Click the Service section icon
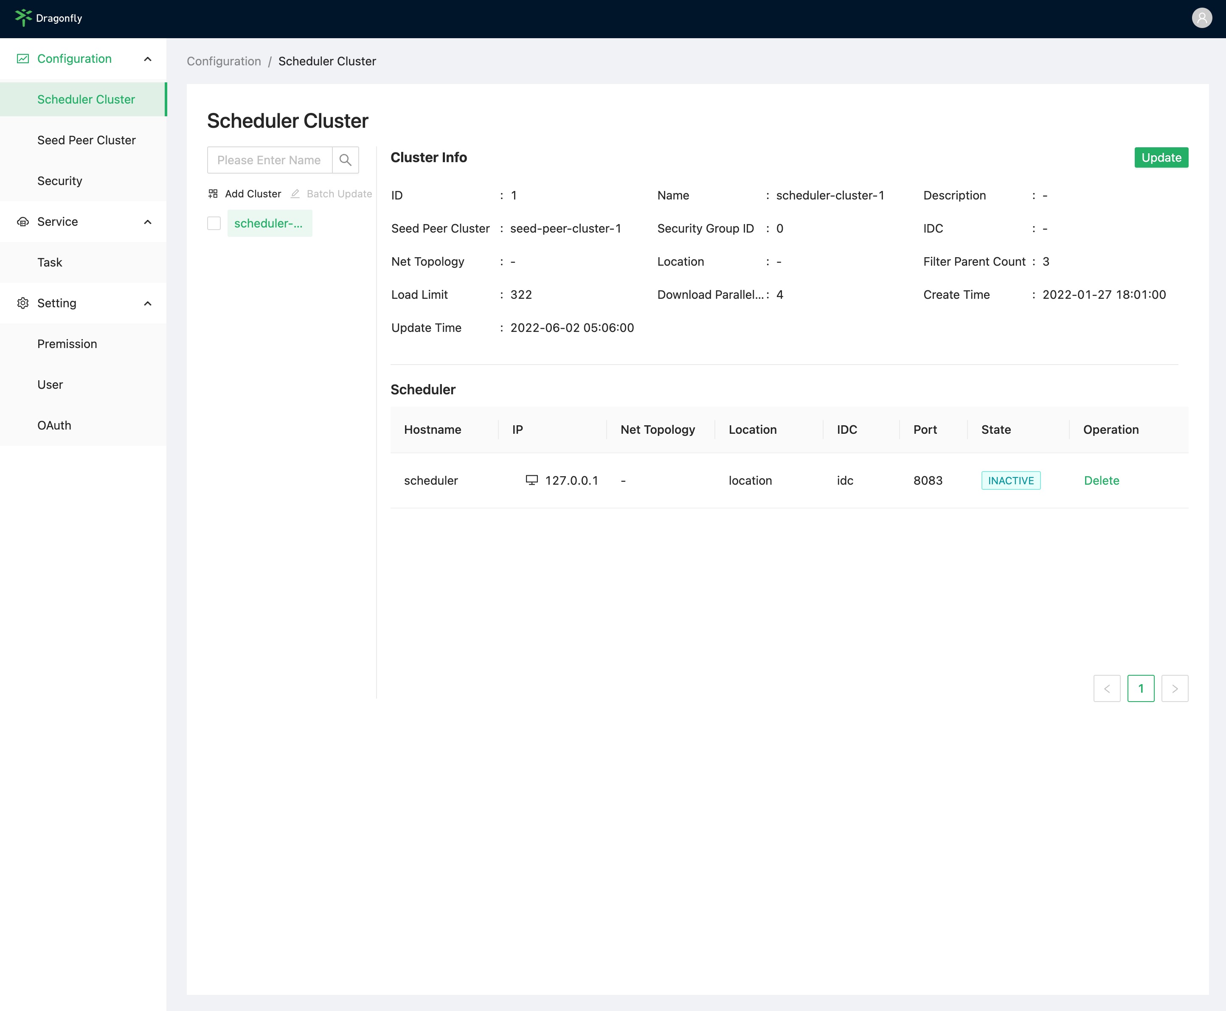The width and height of the screenshot is (1226, 1011). [22, 221]
